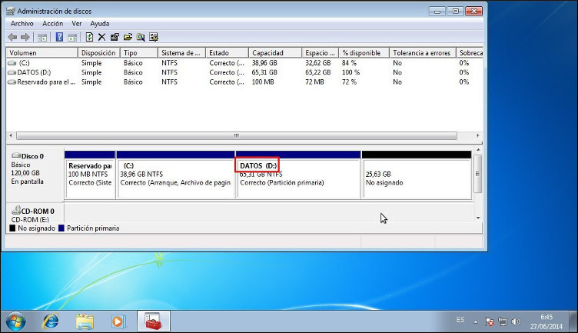This screenshot has height=333, width=578.
Task: Click the volume speaker tray icon
Action: 516,322
